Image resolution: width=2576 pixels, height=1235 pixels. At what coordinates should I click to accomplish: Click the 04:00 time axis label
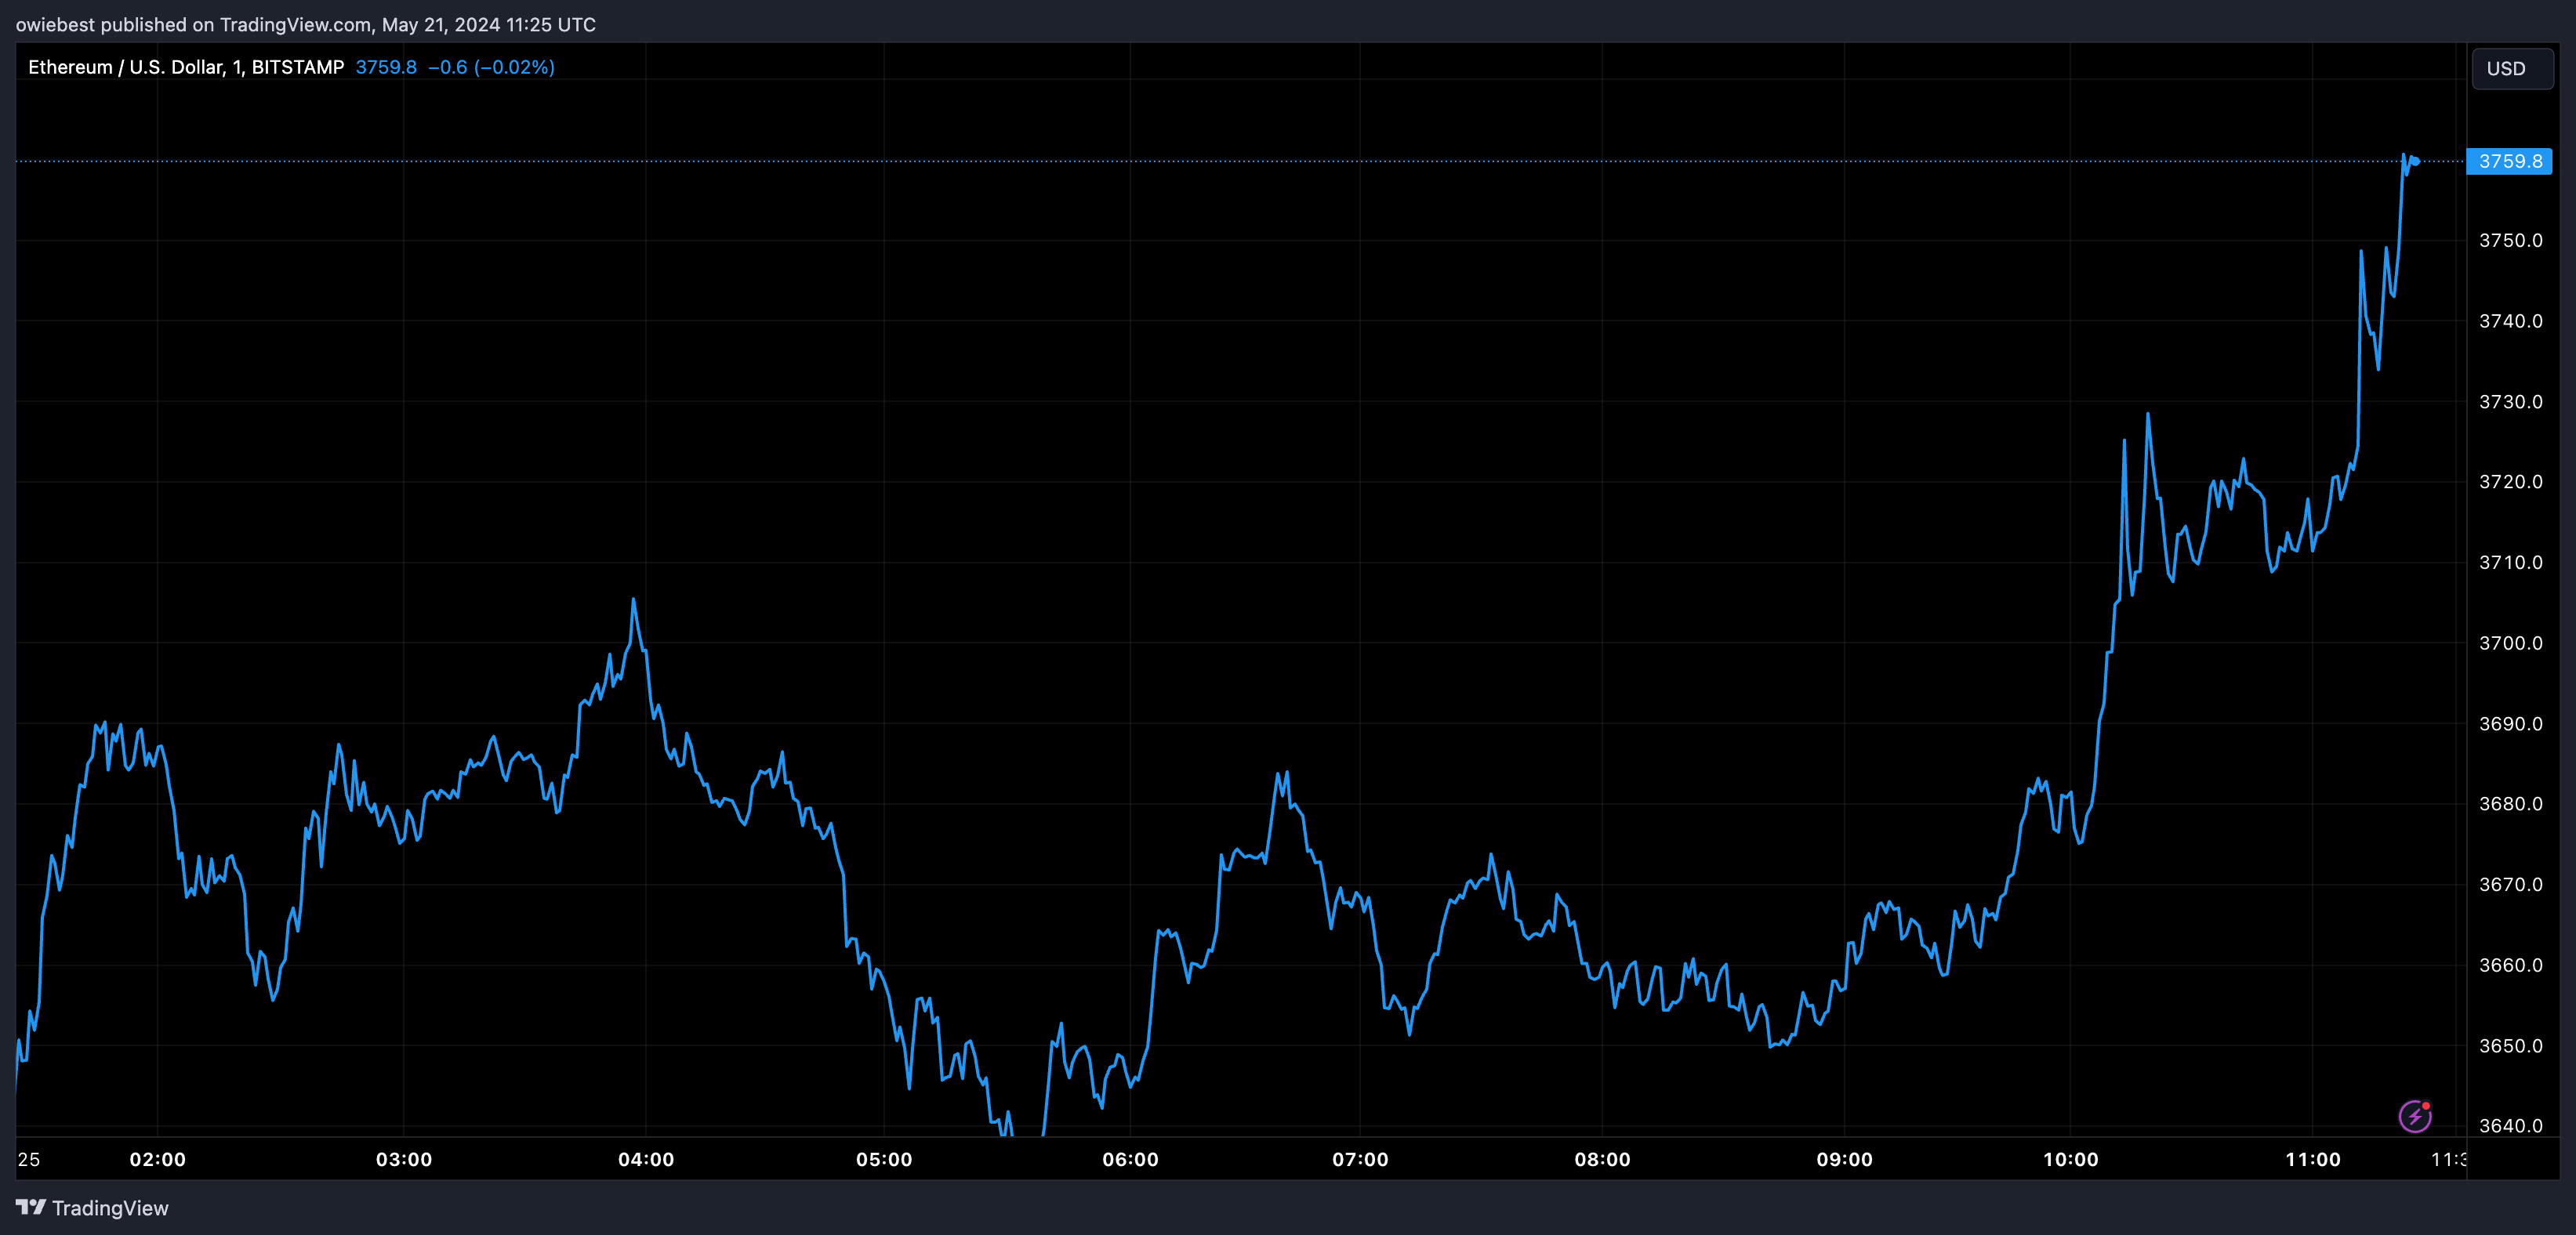point(646,1160)
